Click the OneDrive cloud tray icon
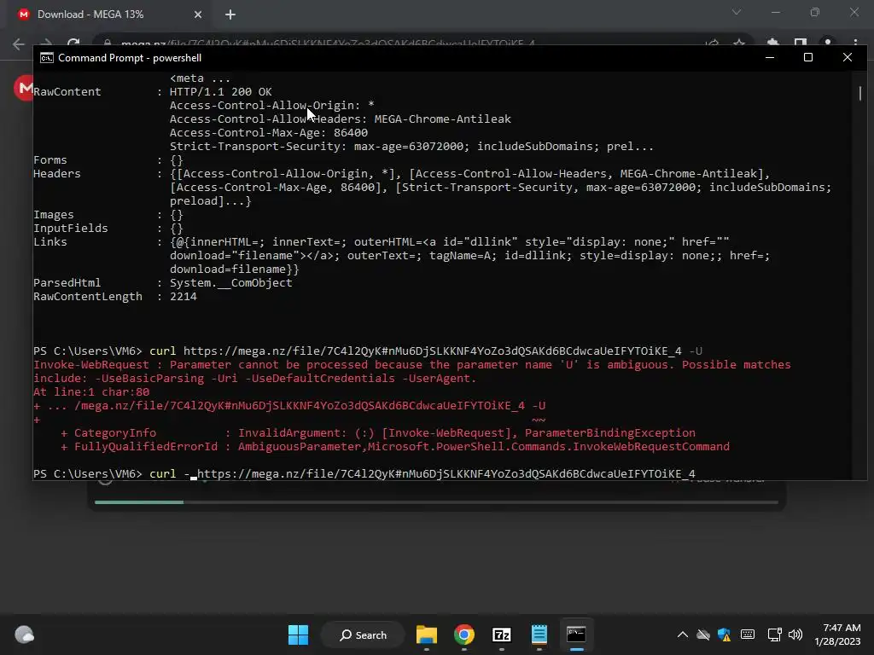874x655 pixels. (703, 635)
